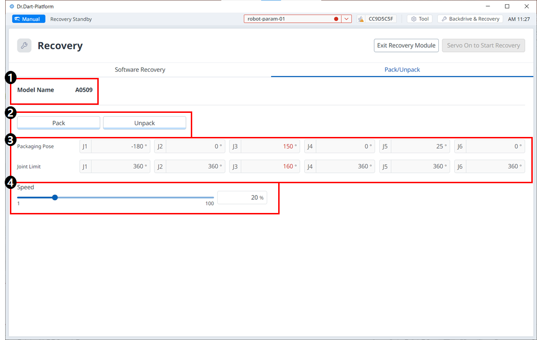The width and height of the screenshot is (537, 340).
Task: Select the Packaging Pose J1 field
Action: (120, 146)
